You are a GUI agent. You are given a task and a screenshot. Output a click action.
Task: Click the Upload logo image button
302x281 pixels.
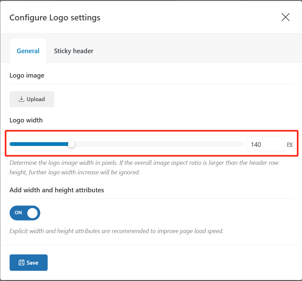[x=32, y=99]
